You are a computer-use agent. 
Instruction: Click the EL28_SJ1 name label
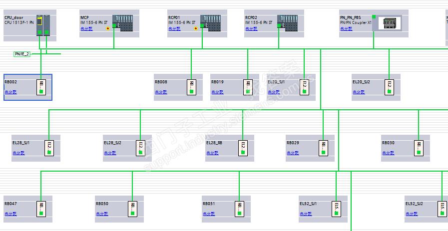(21, 143)
